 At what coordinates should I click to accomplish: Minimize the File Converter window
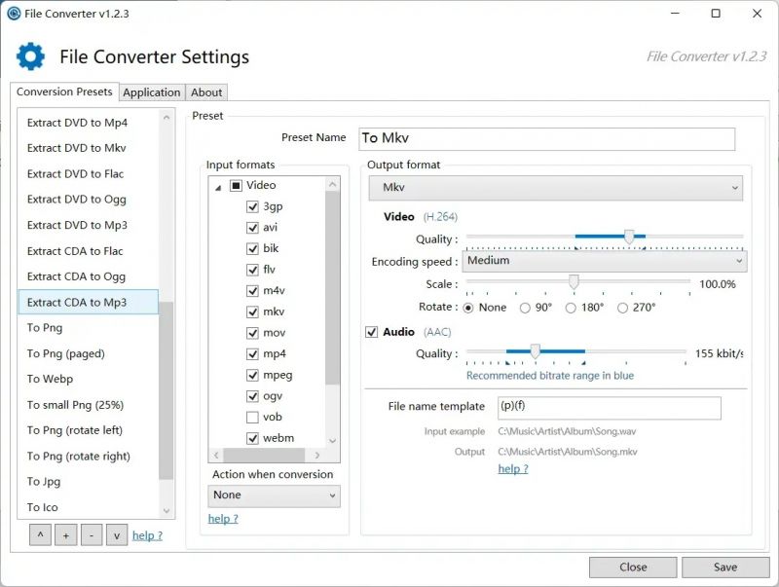click(675, 14)
